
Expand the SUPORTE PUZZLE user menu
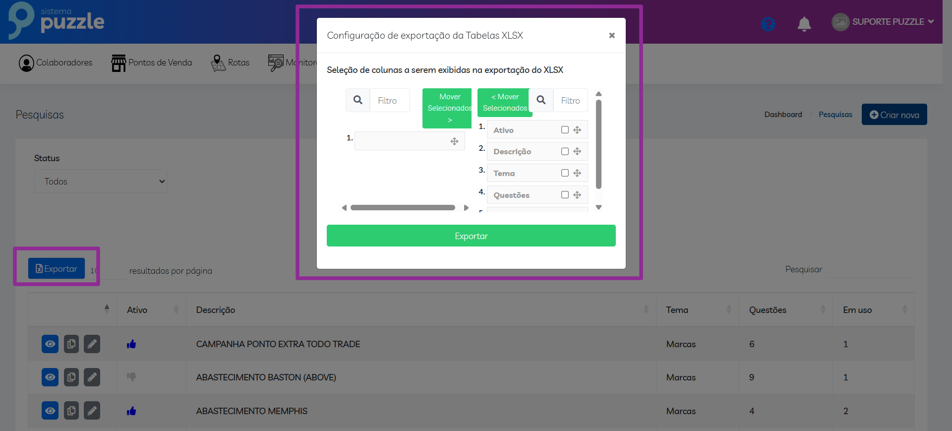[883, 22]
